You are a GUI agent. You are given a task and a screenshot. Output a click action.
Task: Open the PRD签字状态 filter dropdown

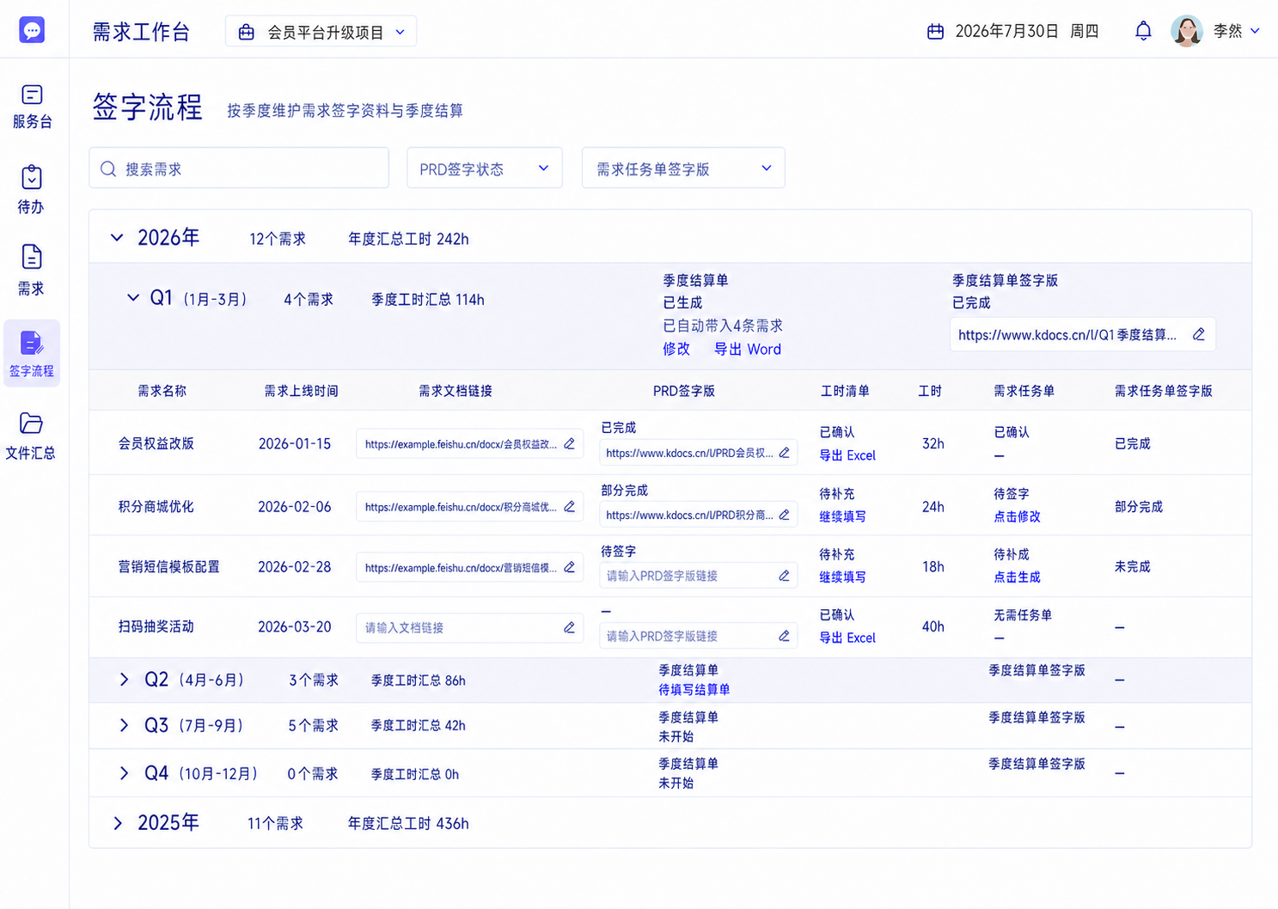(x=485, y=168)
